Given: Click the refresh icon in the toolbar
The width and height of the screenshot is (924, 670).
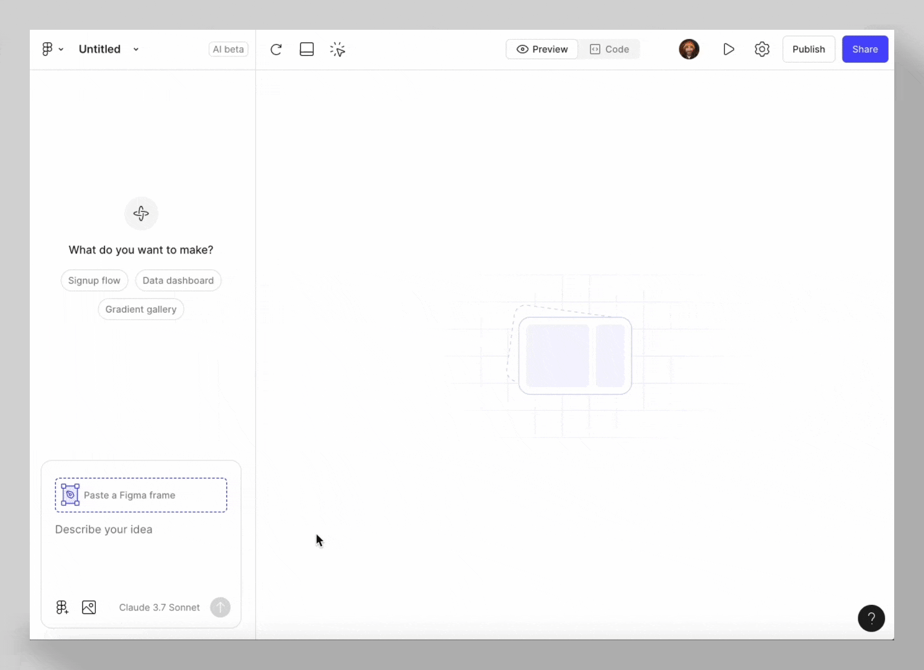Looking at the screenshot, I should coord(276,49).
